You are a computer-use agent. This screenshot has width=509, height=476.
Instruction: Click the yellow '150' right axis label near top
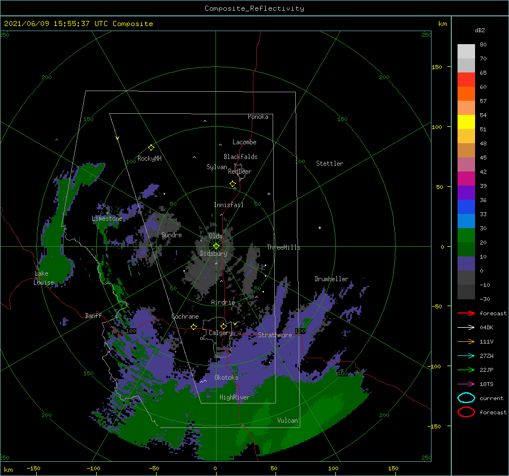point(437,67)
